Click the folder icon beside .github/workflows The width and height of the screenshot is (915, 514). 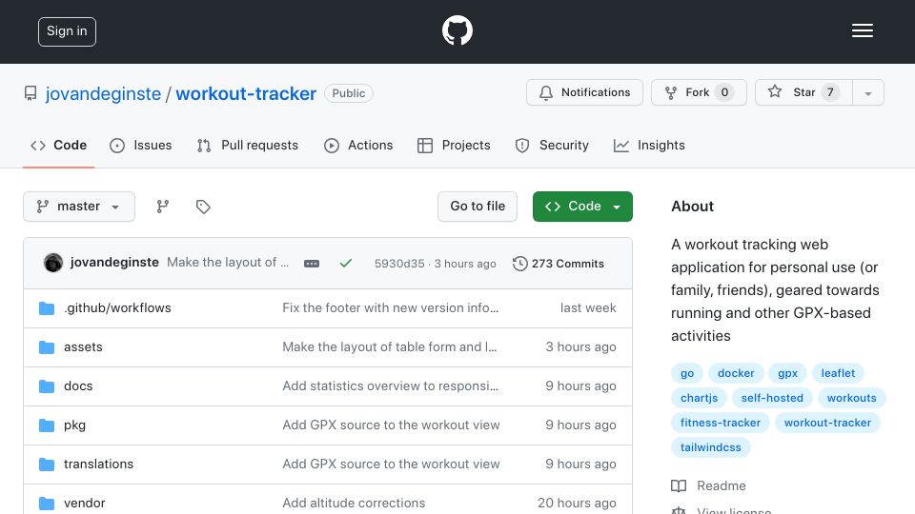click(x=47, y=308)
